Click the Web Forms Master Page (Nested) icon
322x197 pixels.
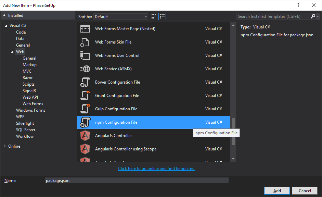(85, 29)
